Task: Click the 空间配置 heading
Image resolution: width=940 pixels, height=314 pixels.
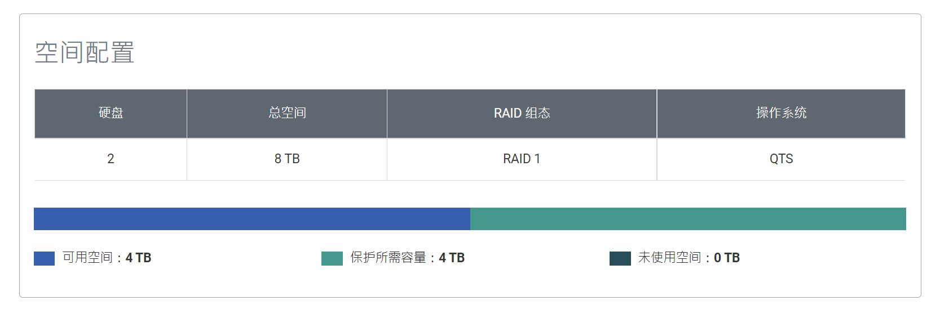Action: pyautogui.click(x=85, y=52)
